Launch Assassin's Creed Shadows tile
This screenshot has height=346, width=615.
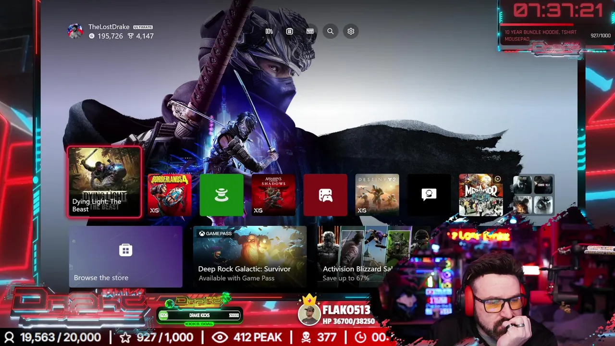click(273, 195)
